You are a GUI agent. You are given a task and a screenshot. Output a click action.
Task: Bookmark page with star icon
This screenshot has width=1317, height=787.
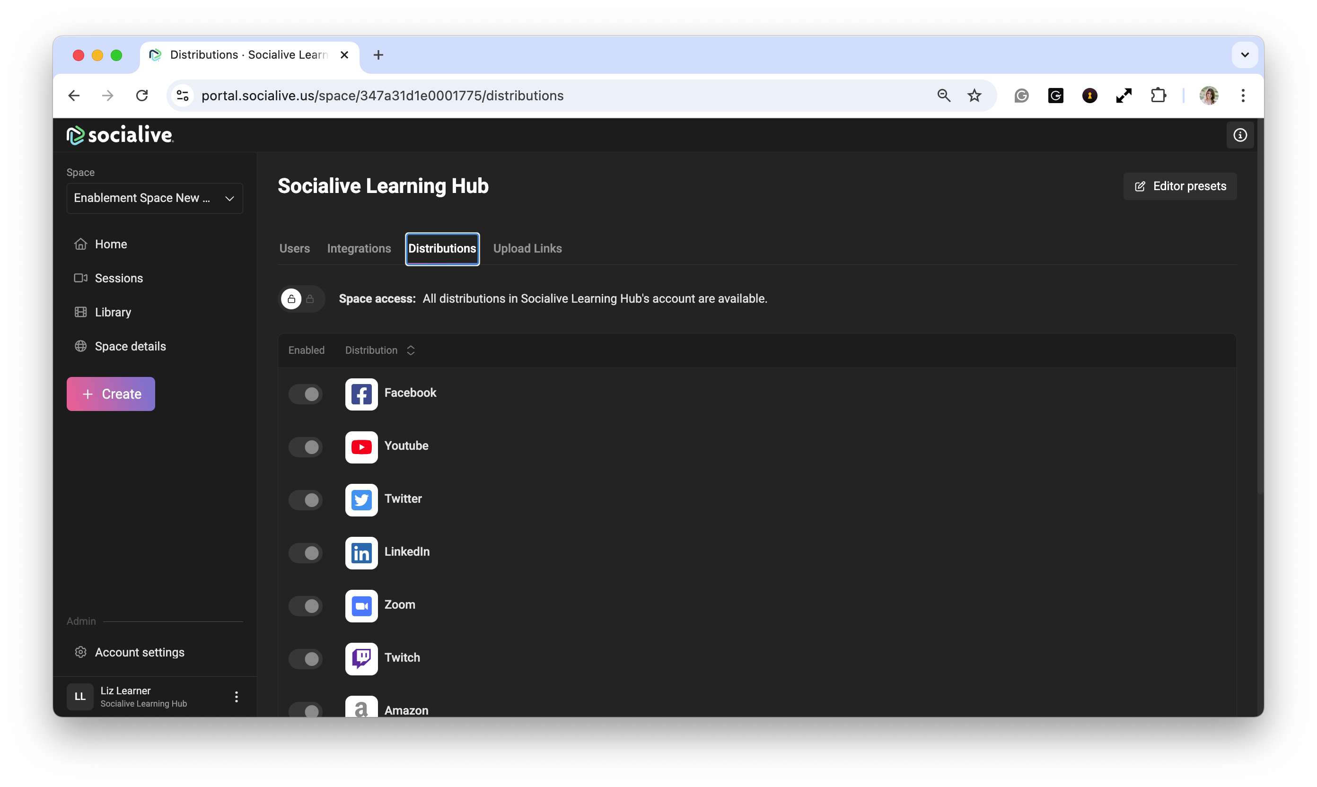[975, 96]
